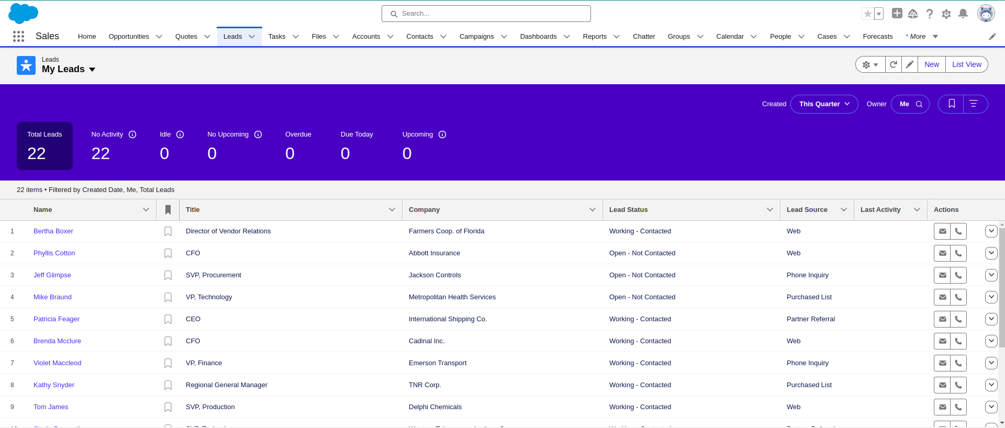Expand the Leads tab chevron
The image size is (1005, 428).
(x=252, y=37)
